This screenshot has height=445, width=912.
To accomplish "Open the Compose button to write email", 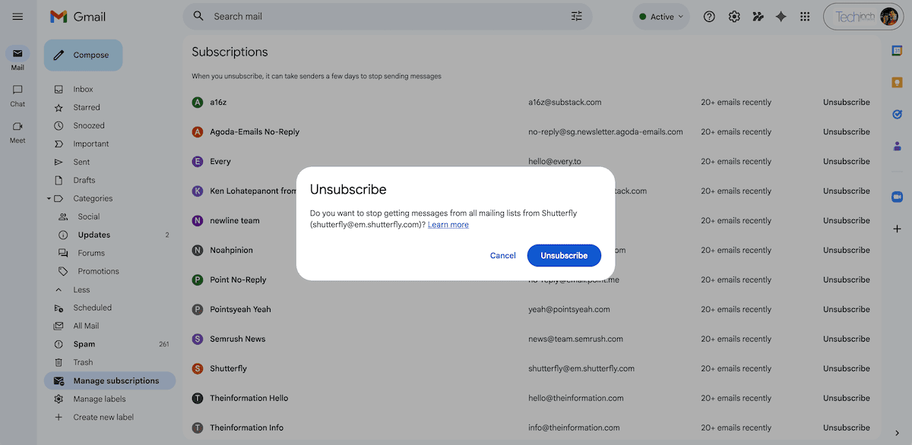I will point(83,55).
